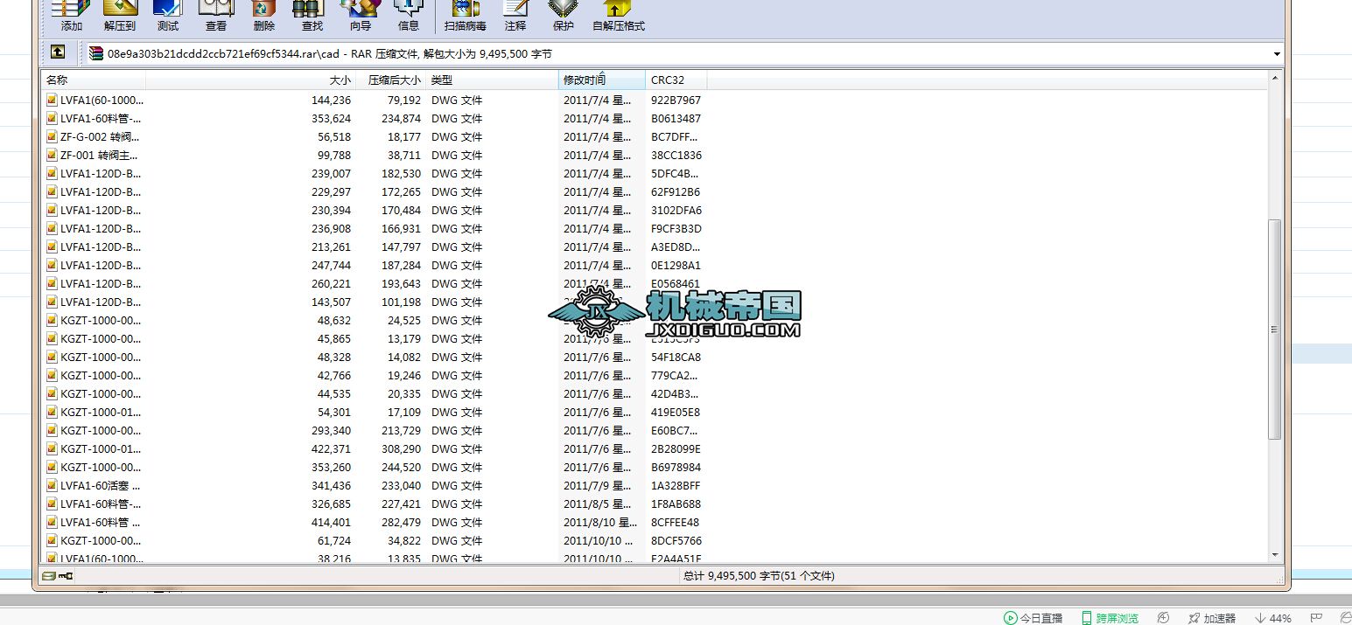This screenshot has height=625, width=1352.
Task: Click the 今日直播 label in browser bar
Action: pyautogui.click(x=1041, y=618)
